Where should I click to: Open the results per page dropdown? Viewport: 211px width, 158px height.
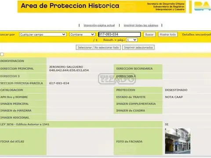[x=132, y=40]
